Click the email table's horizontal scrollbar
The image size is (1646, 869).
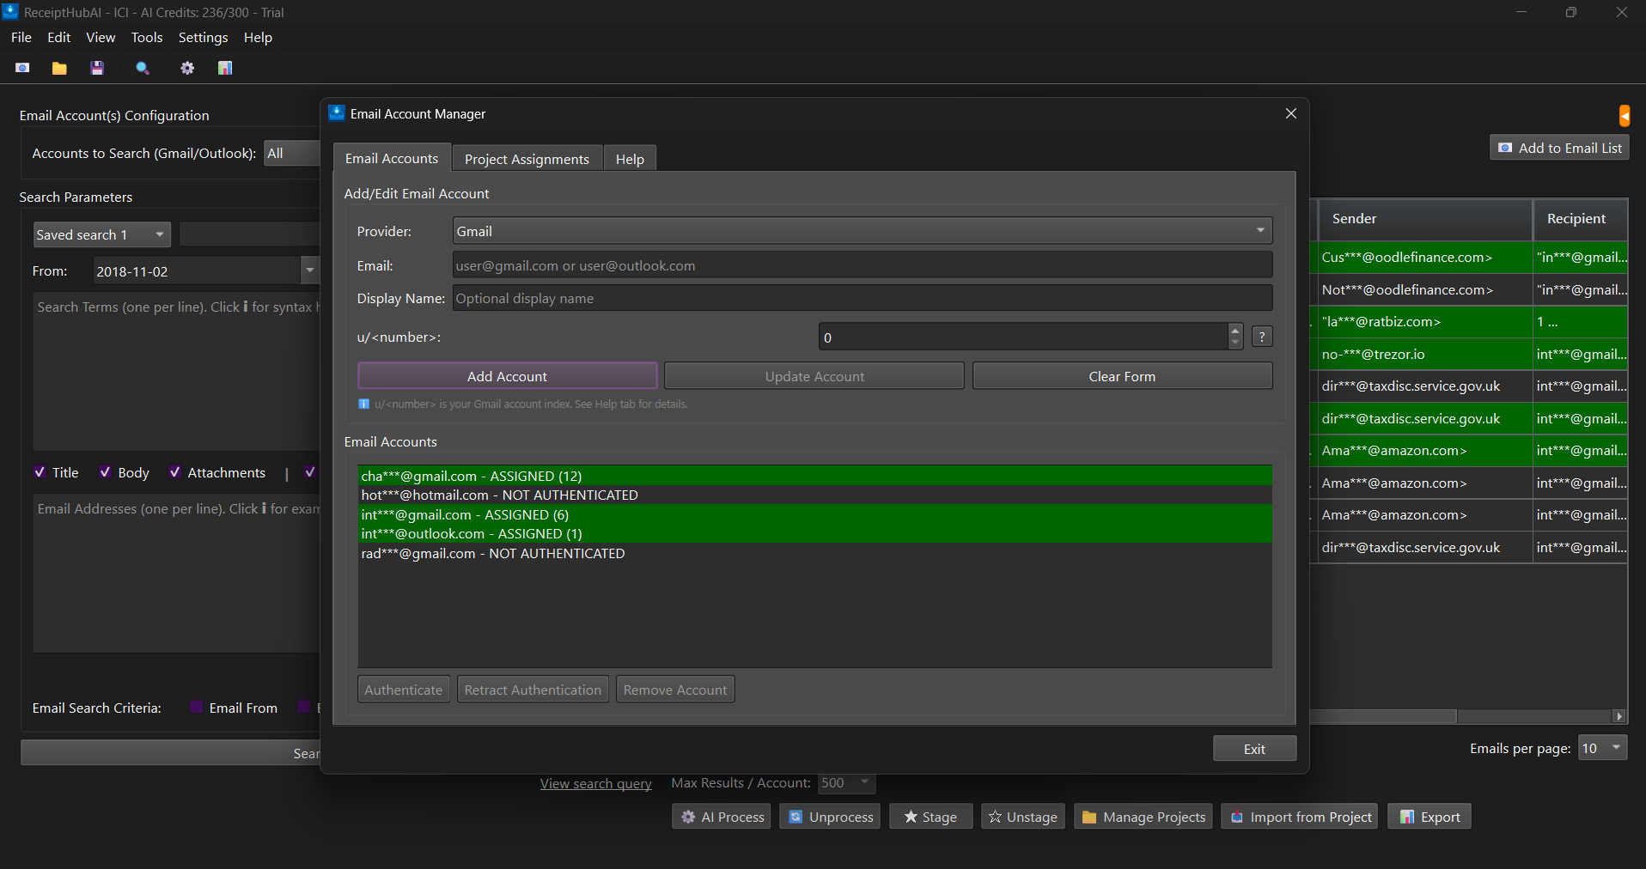pos(1383,716)
